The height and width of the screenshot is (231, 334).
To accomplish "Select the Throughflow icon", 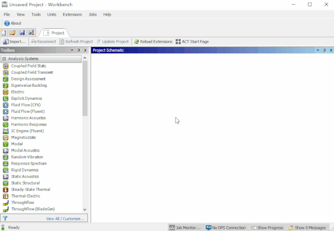I will tap(6, 203).
